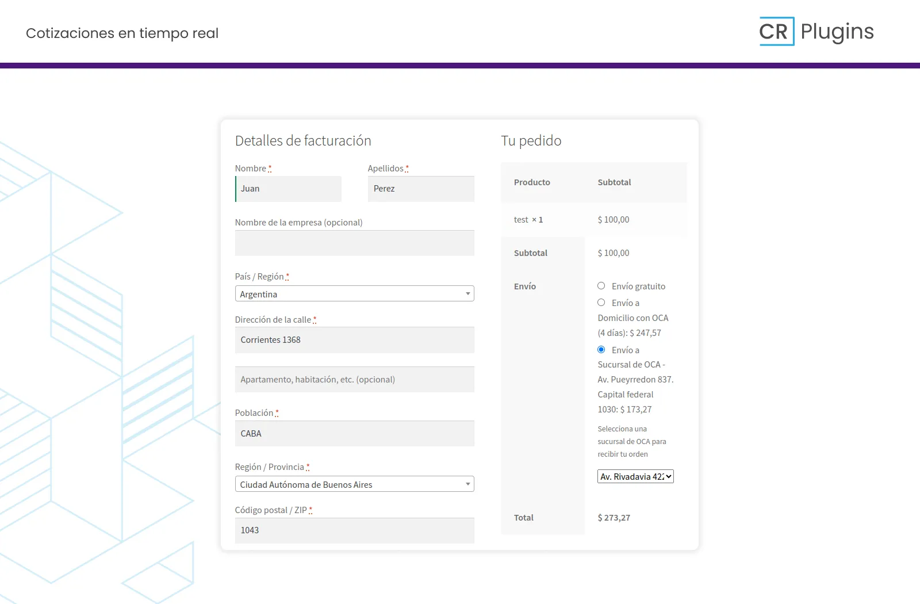Focus the Población field containing "CABA"
Viewport: 920px width, 604px height.
pyautogui.click(x=354, y=434)
